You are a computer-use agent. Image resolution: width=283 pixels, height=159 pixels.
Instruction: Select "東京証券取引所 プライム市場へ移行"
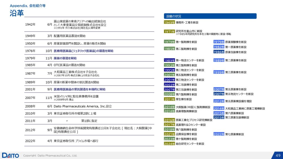pos(76,141)
